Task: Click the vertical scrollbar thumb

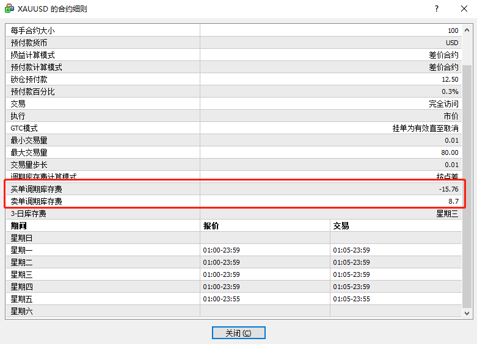Action: (x=467, y=187)
